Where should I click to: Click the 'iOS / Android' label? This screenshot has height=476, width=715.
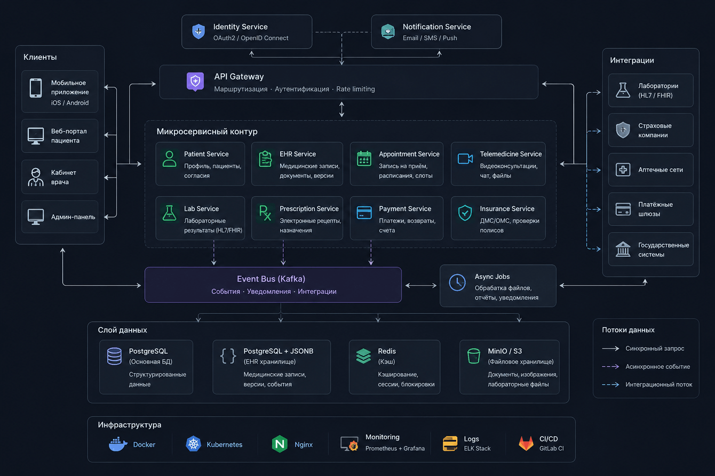point(70,103)
